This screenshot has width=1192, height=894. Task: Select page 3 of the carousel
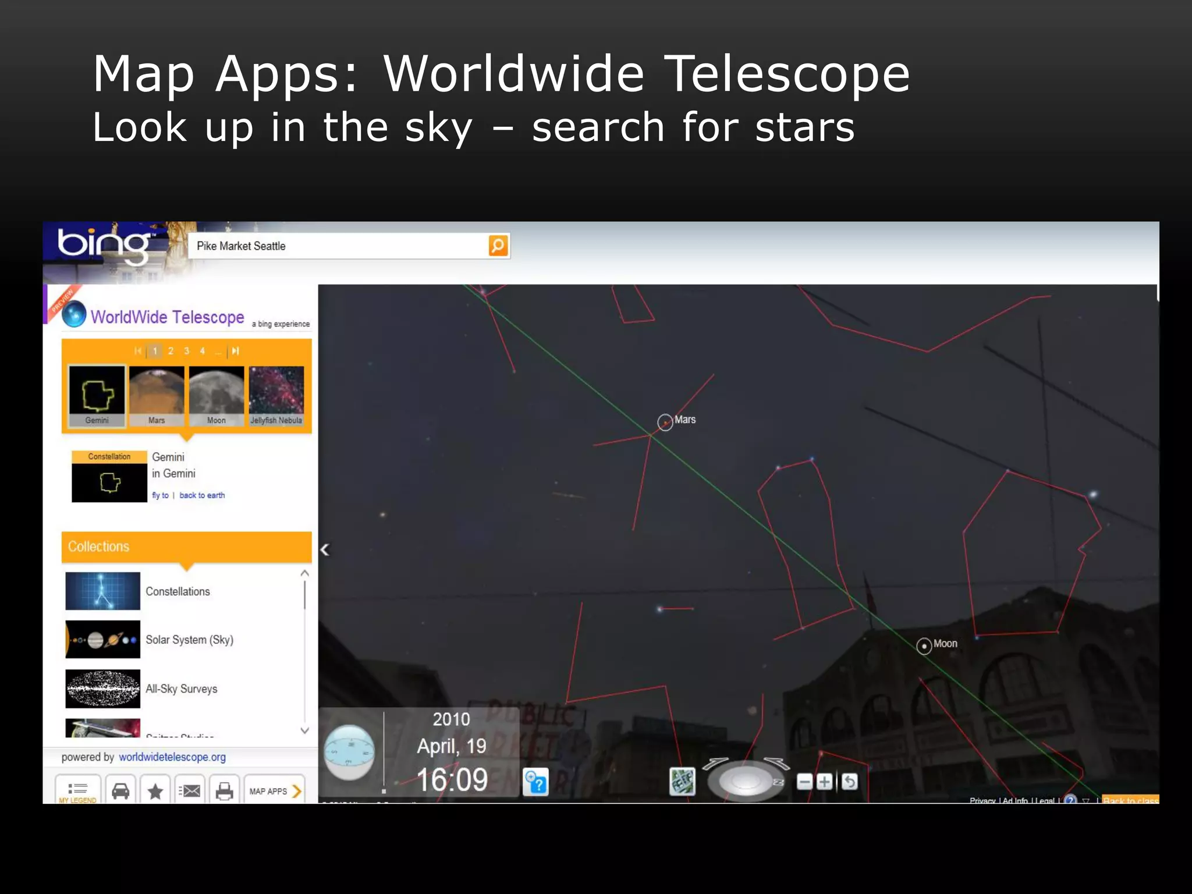186,351
